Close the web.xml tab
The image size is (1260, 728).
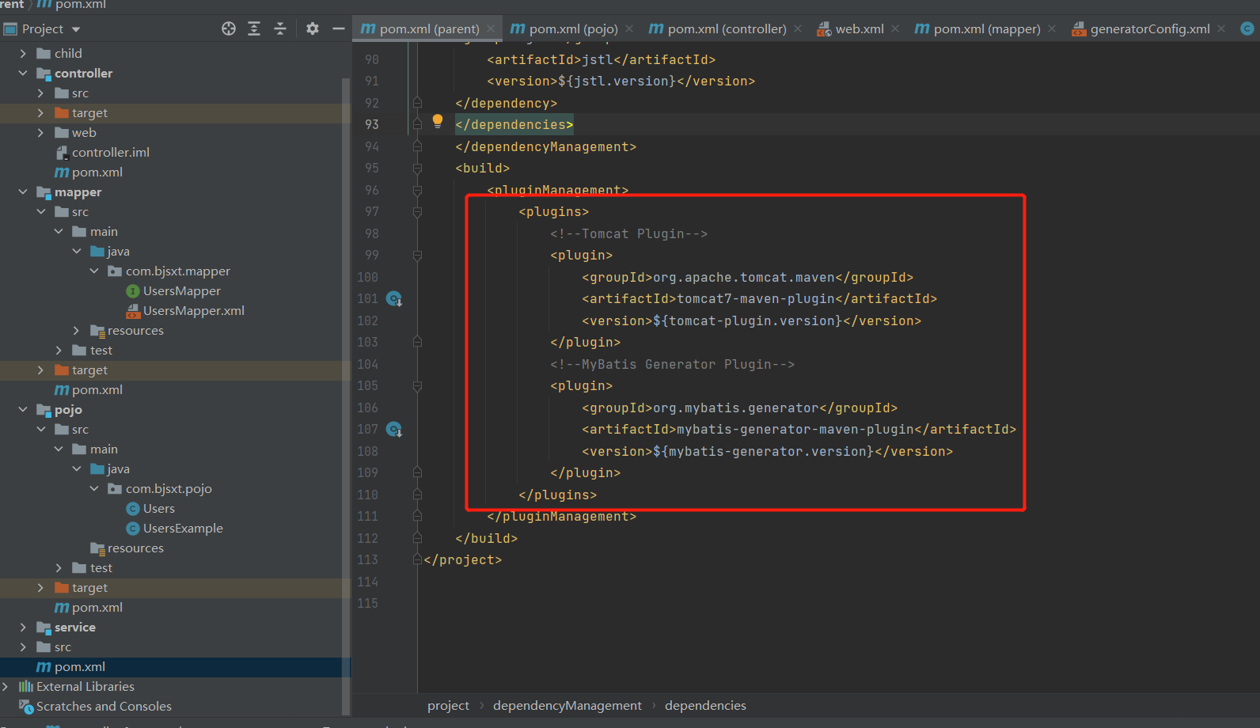895,28
